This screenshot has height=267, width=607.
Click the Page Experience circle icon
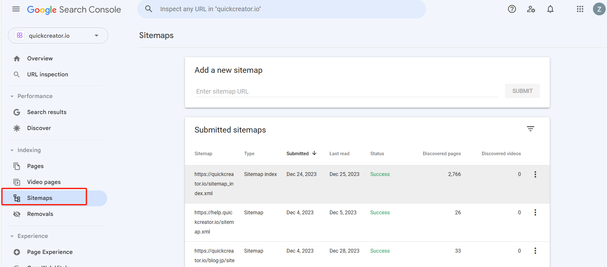click(x=17, y=252)
